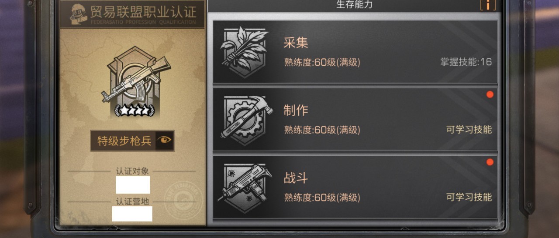
Task: Click the white field under 认证营地
Action: 132,214
